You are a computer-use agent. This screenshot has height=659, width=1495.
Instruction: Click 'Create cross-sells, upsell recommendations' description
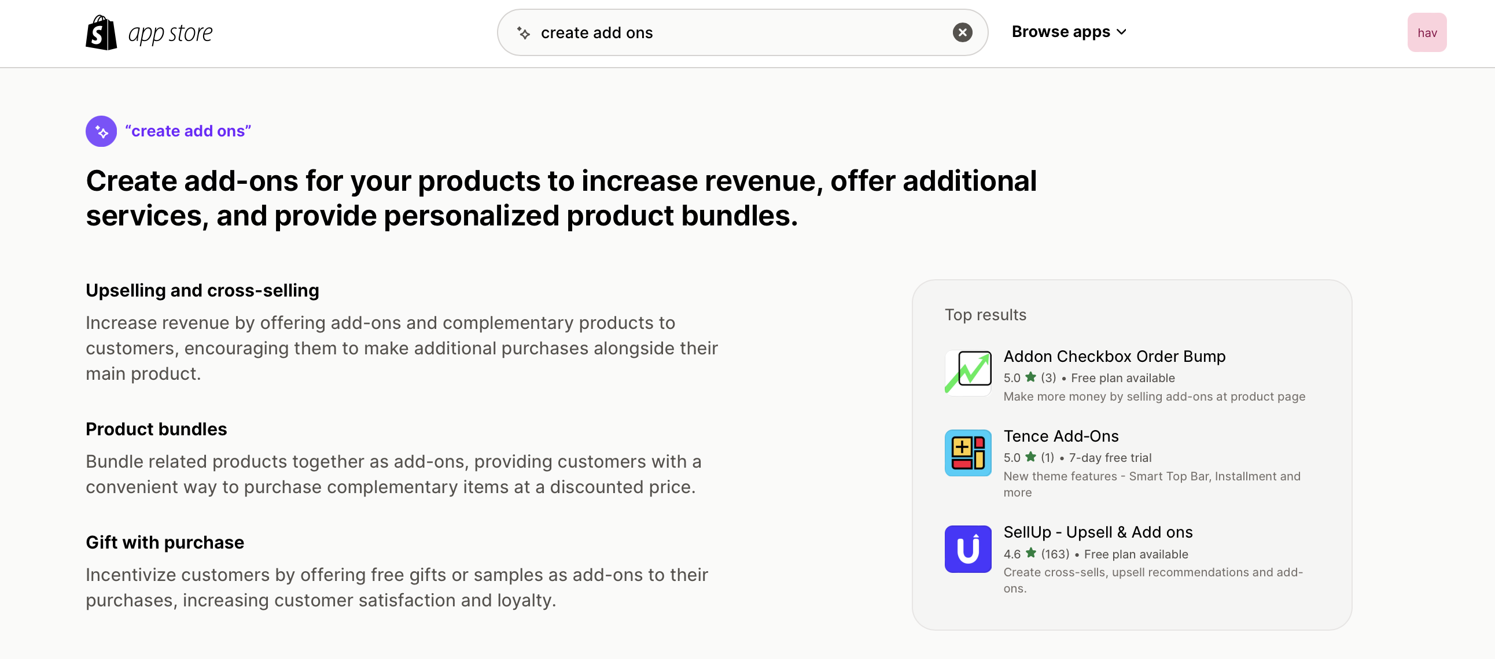1153,581
